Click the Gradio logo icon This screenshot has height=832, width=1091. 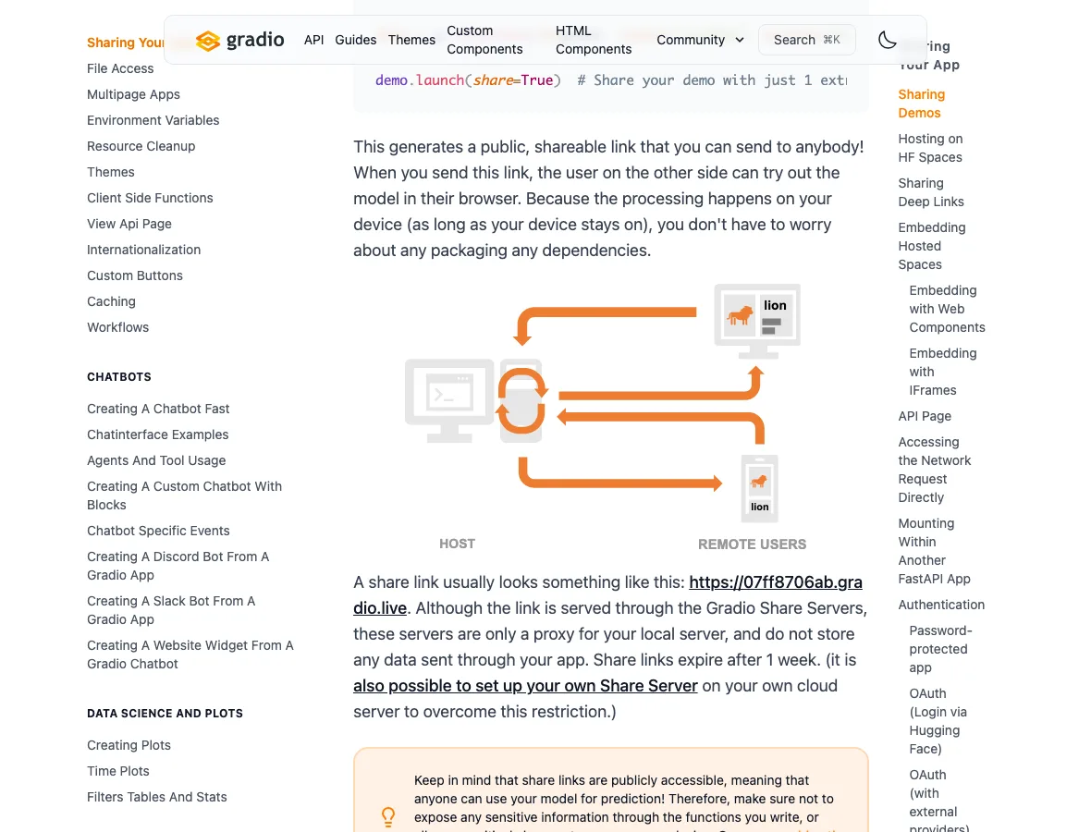(207, 41)
